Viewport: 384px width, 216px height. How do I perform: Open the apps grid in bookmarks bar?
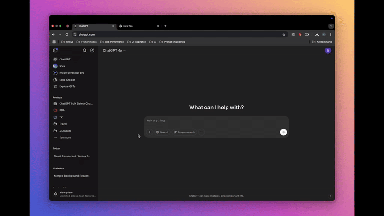(54, 42)
